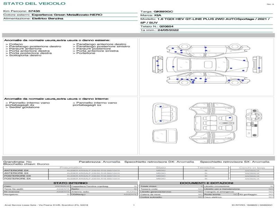Select "Porta posteriore destra" list entry

tap(30, 53)
